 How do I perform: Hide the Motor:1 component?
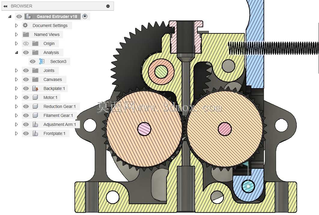[26, 97]
